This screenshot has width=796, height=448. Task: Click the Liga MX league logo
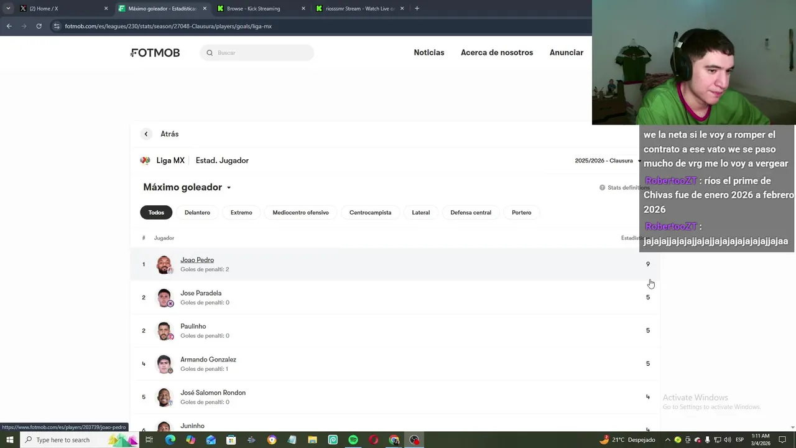146,161
